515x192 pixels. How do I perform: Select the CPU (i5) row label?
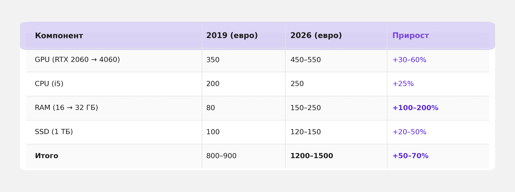coord(49,84)
